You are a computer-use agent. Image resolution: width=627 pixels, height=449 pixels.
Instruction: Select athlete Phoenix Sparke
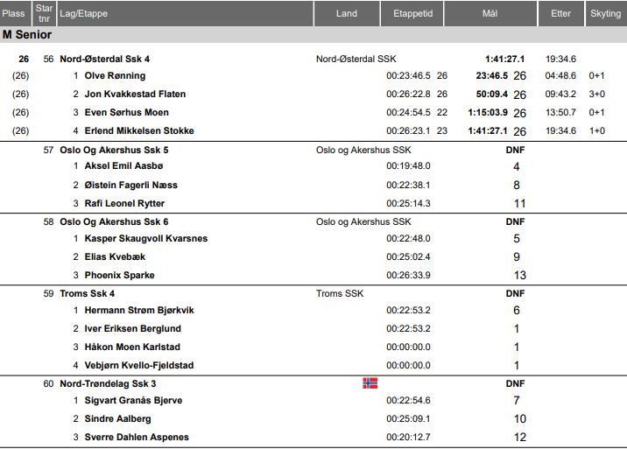point(119,275)
